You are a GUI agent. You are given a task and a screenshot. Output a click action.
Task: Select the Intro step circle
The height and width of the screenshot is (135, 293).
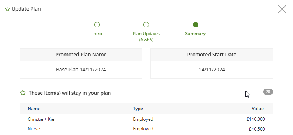click(97, 25)
